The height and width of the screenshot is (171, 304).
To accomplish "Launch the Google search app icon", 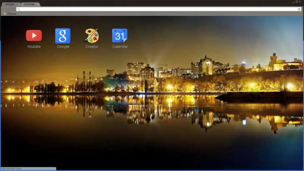I will pos(63,36).
